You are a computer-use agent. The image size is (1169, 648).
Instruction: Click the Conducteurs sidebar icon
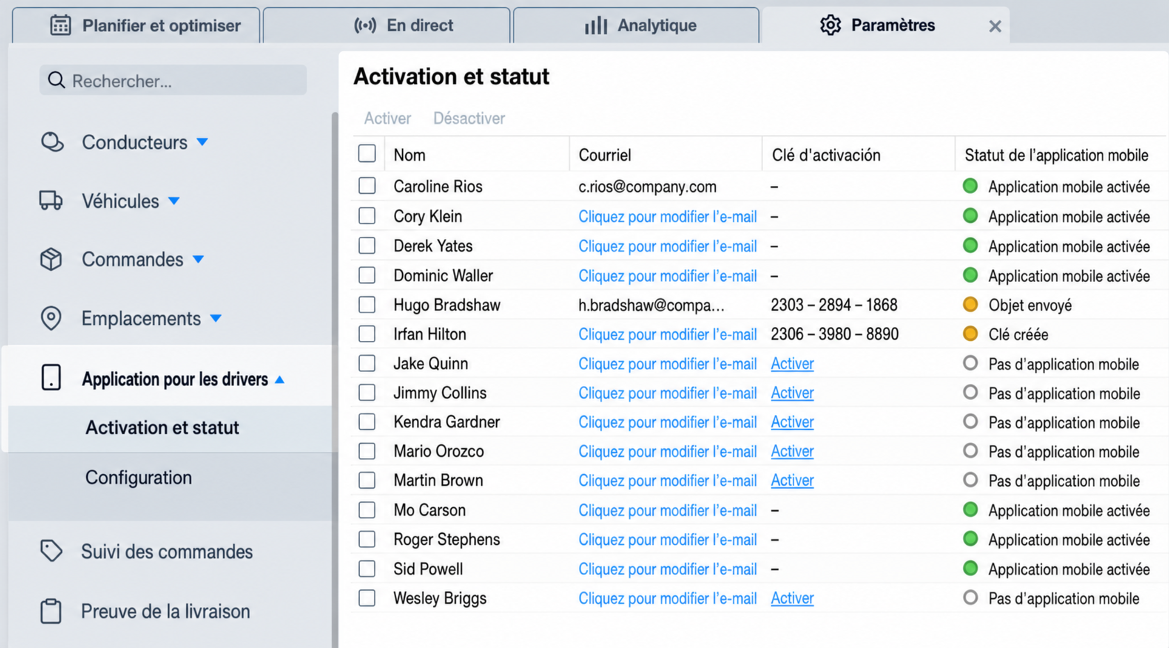point(52,142)
